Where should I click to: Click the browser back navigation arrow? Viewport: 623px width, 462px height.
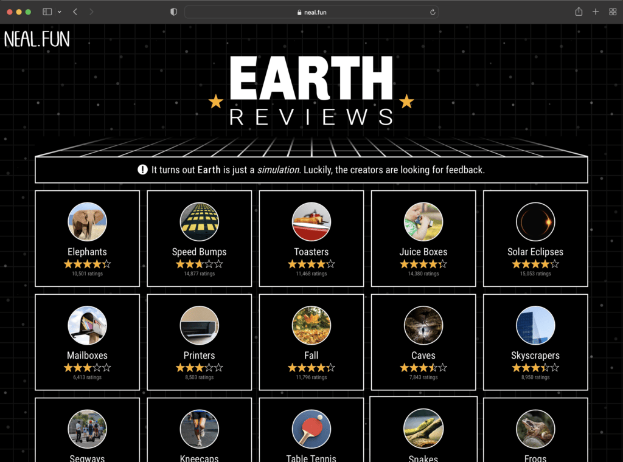[x=74, y=11]
